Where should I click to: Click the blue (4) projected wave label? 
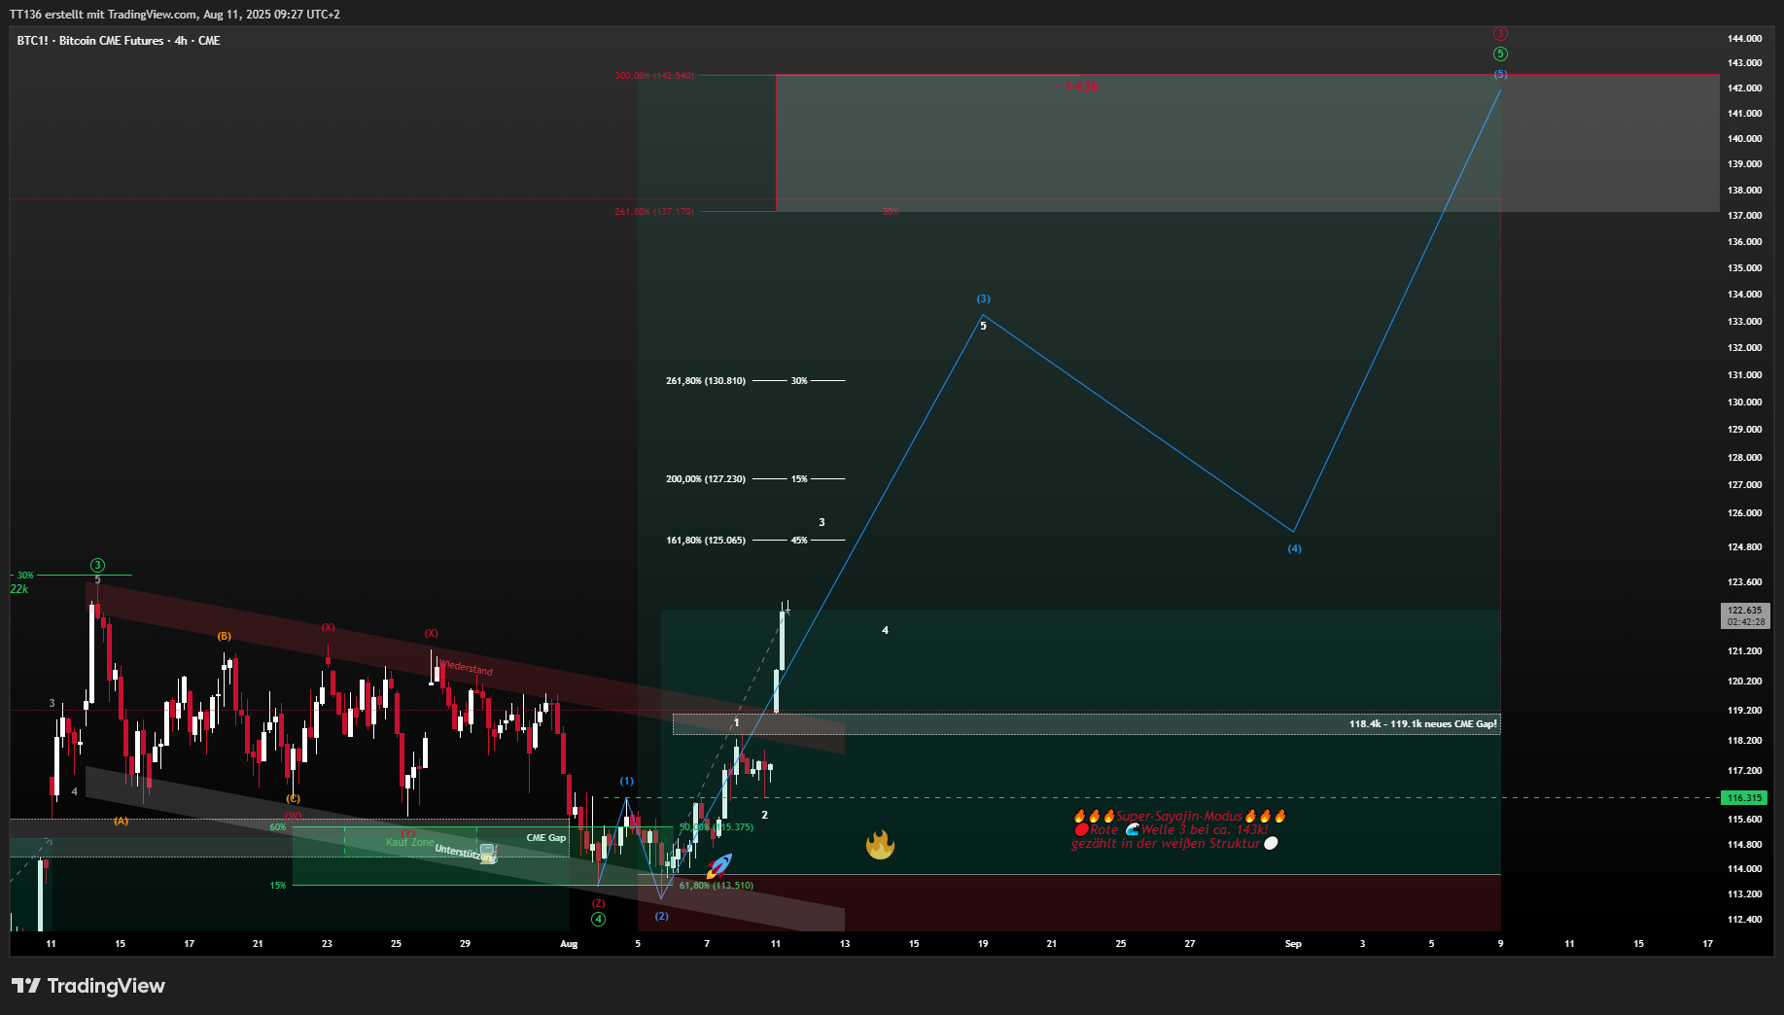pos(1294,548)
